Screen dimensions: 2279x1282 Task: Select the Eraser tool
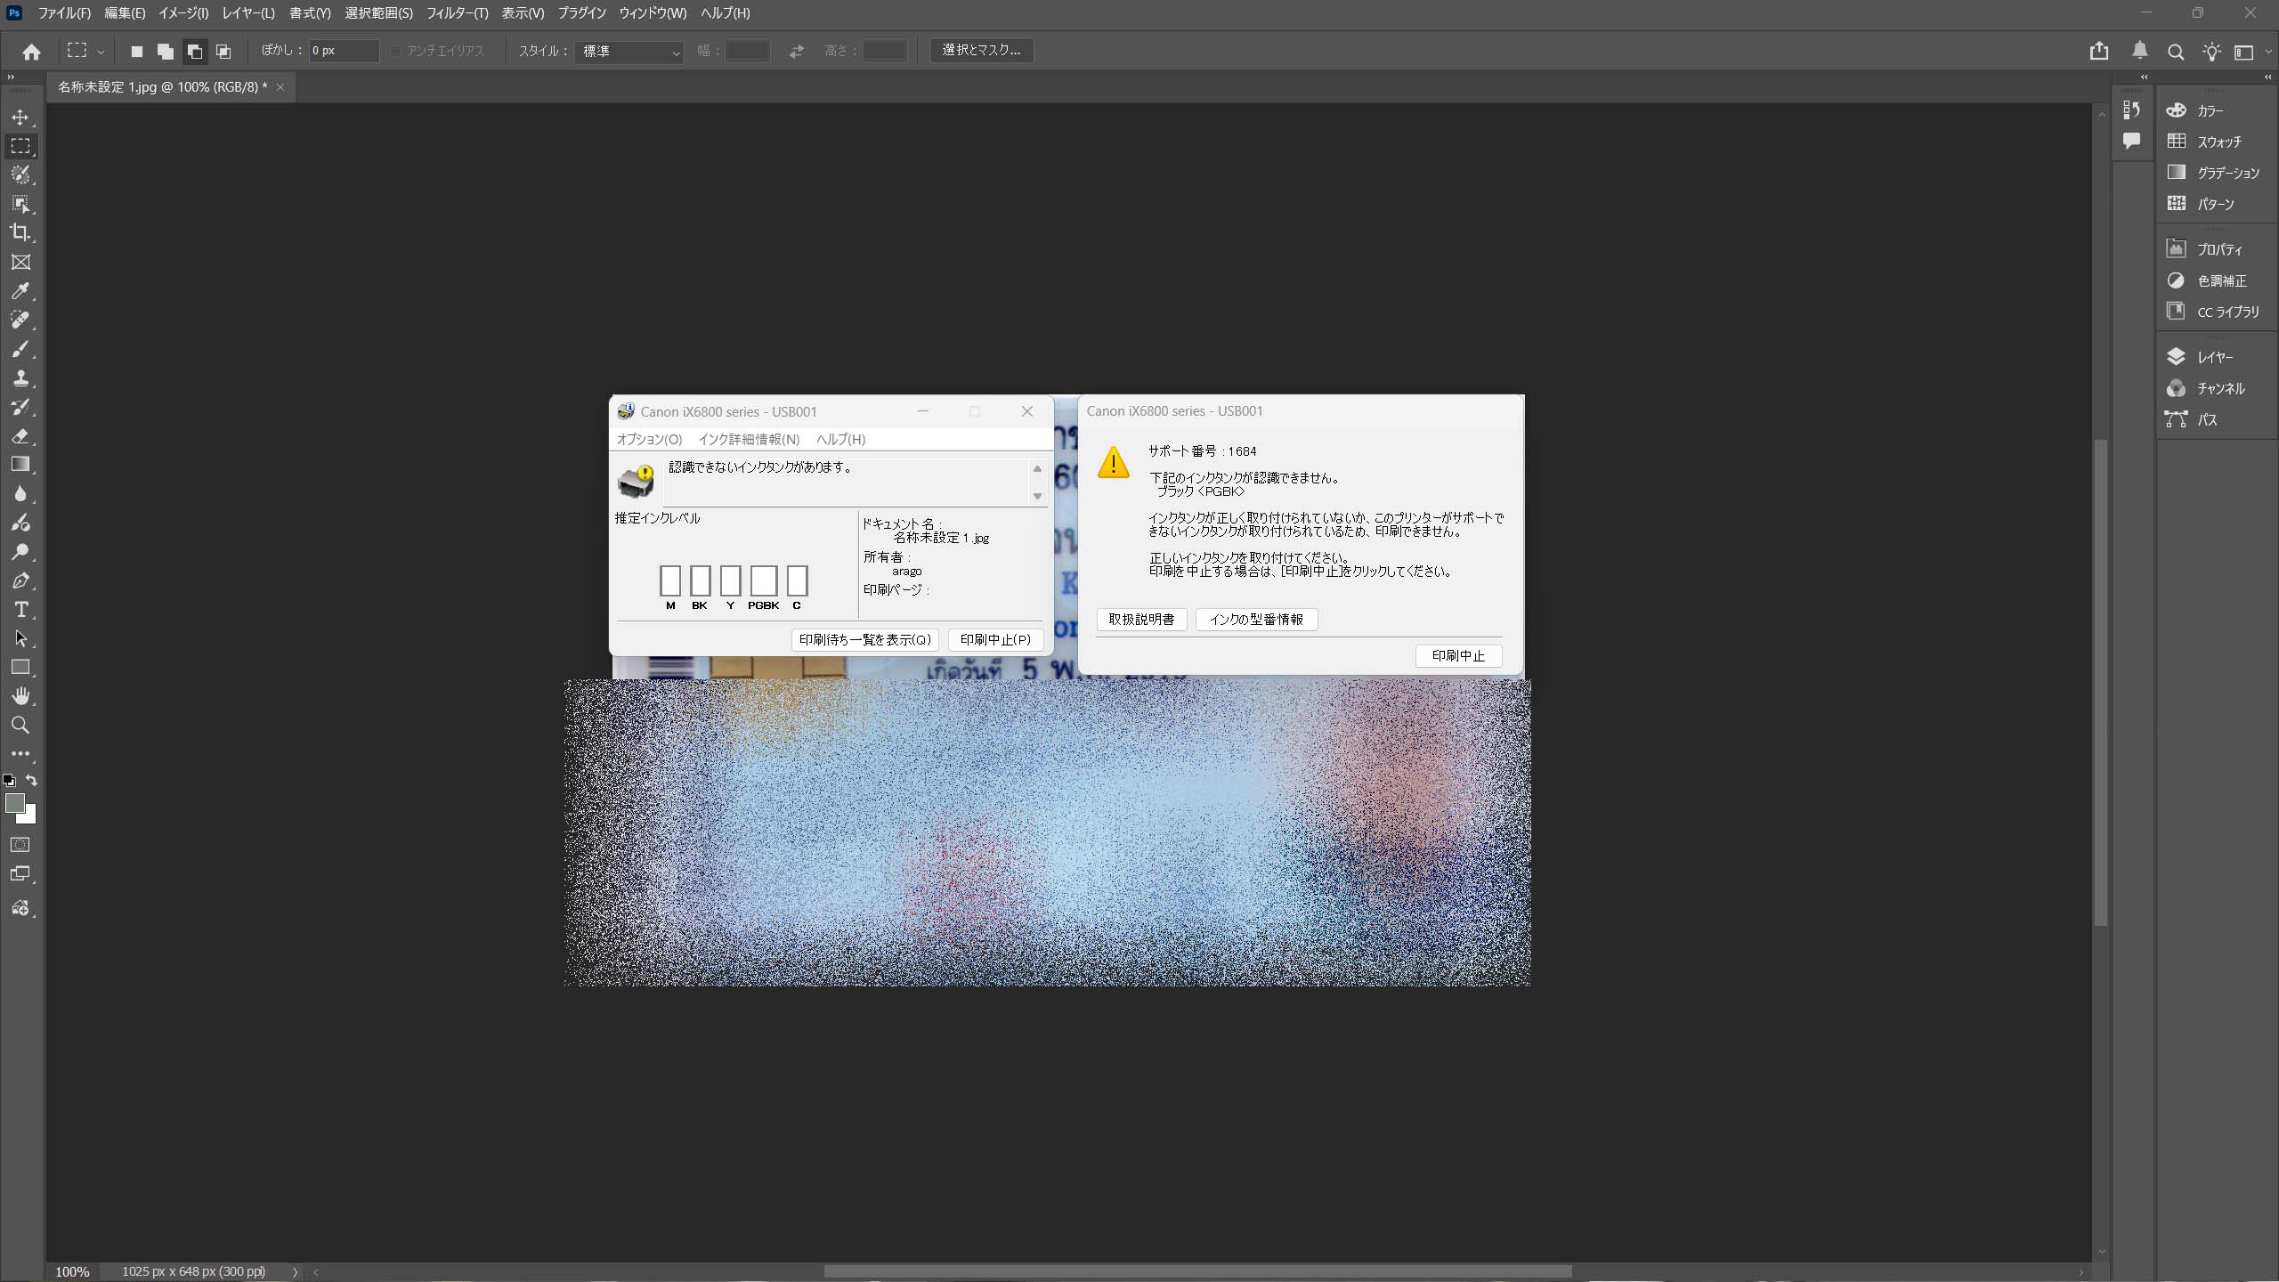coord(20,436)
